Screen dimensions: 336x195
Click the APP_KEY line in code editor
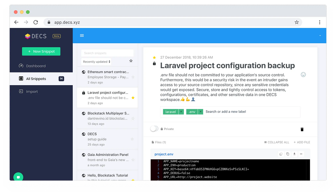click(x=206, y=169)
